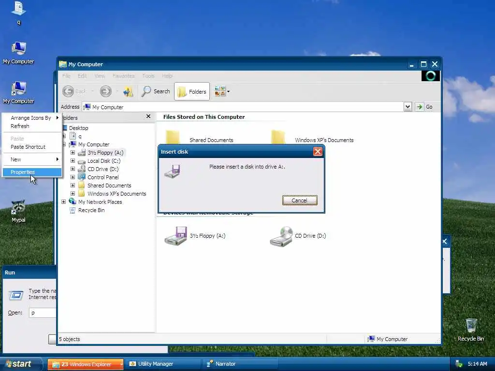Select CD Drive (D:) in tree
The image size is (495, 371).
(x=103, y=169)
